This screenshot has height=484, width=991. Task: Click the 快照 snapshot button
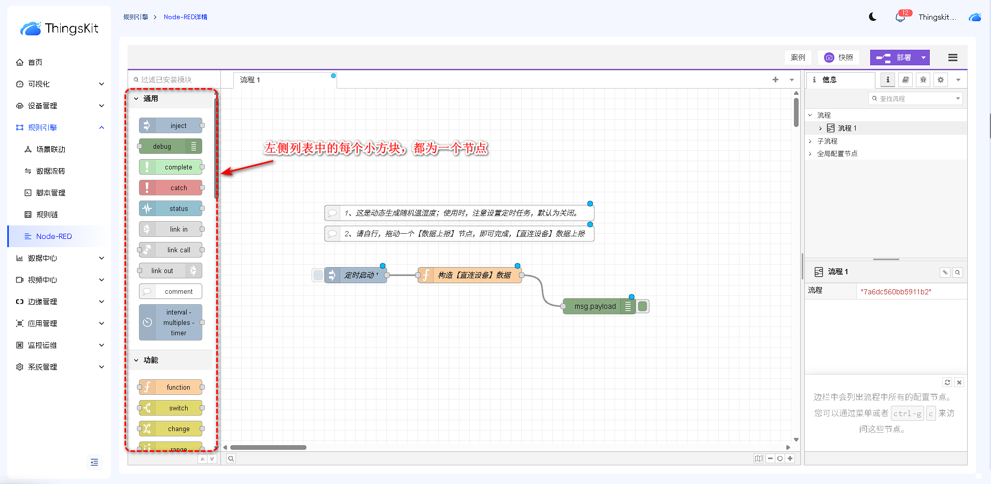(x=839, y=58)
